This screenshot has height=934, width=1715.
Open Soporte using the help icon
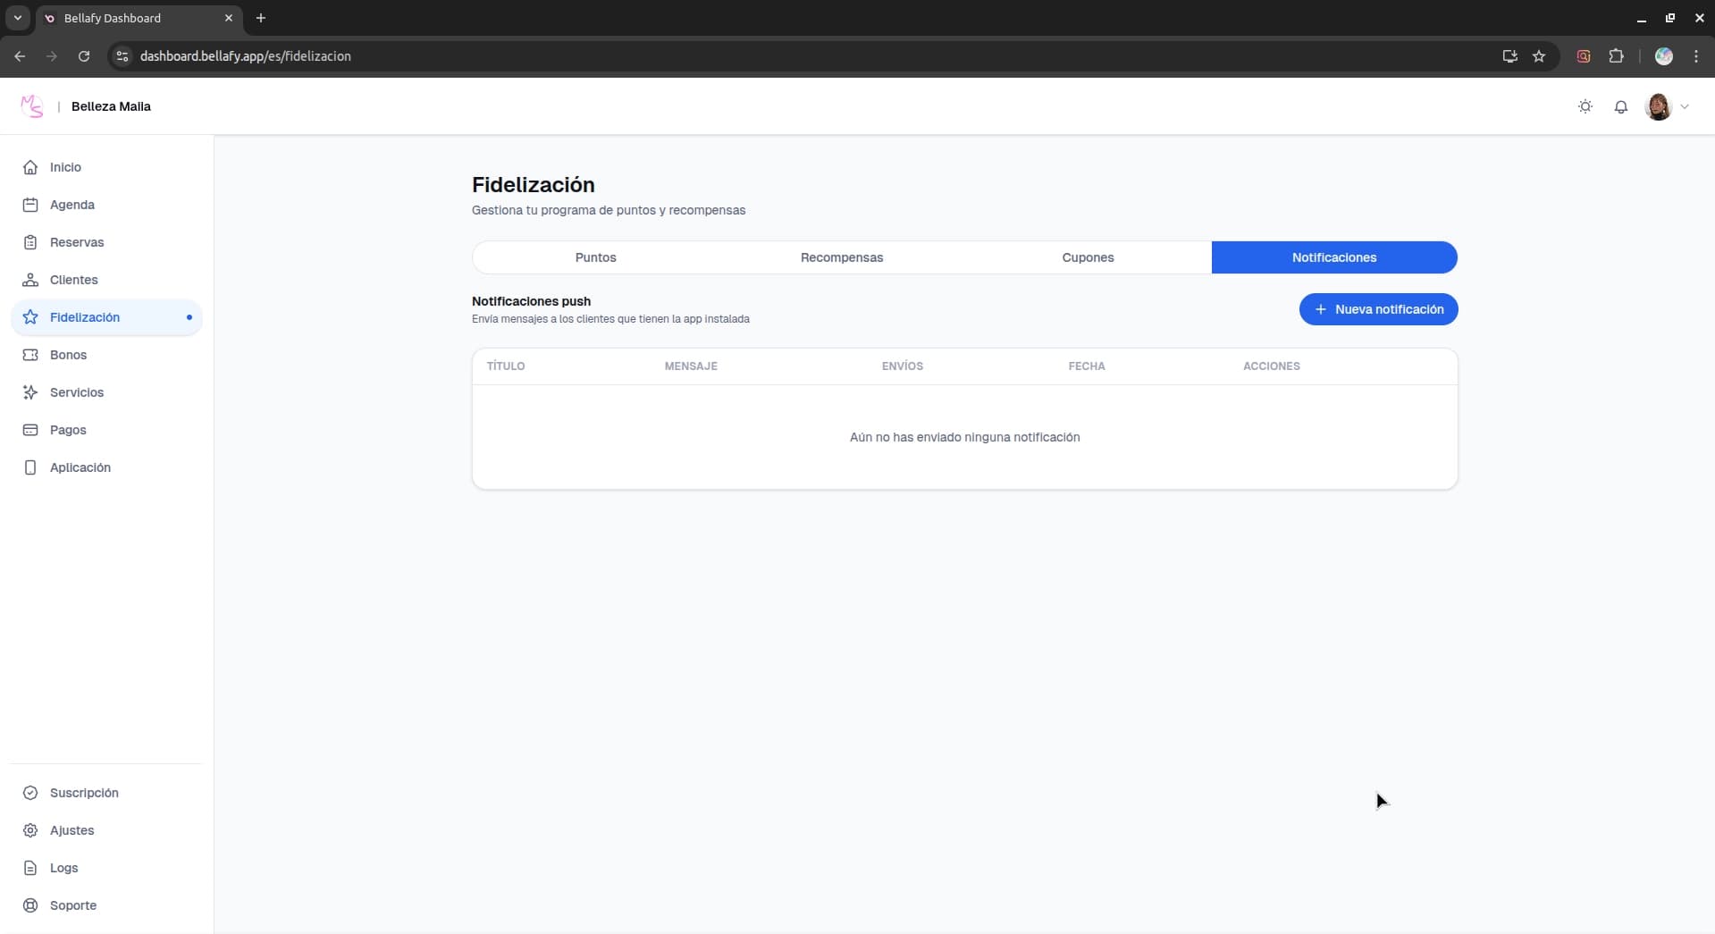[x=29, y=905]
